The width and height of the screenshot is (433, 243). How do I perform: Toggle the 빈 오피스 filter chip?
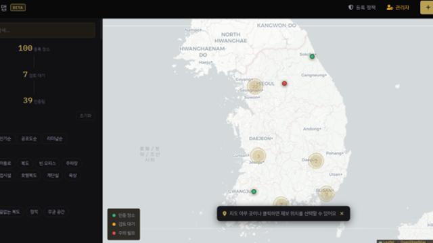click(x=47, y=163)
